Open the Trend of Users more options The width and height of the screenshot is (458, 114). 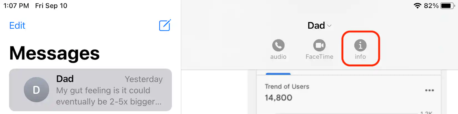(429, 90)
